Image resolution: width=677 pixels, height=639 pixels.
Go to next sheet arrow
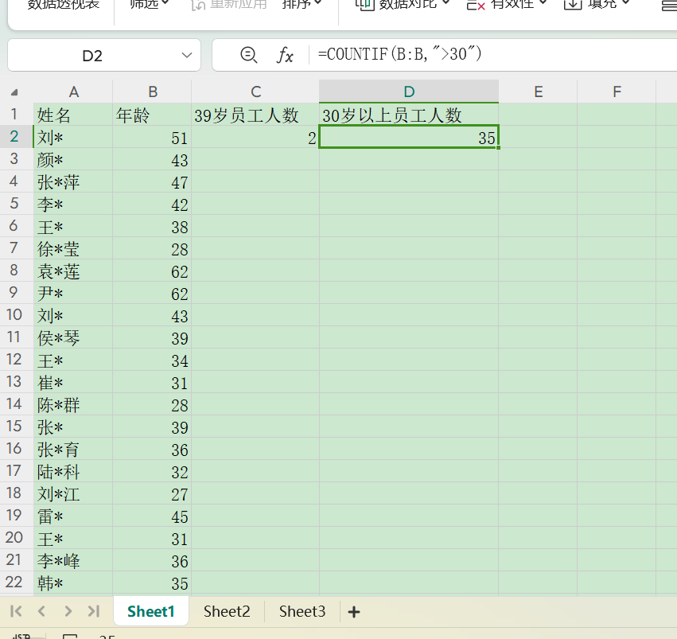tap(68, 611)
